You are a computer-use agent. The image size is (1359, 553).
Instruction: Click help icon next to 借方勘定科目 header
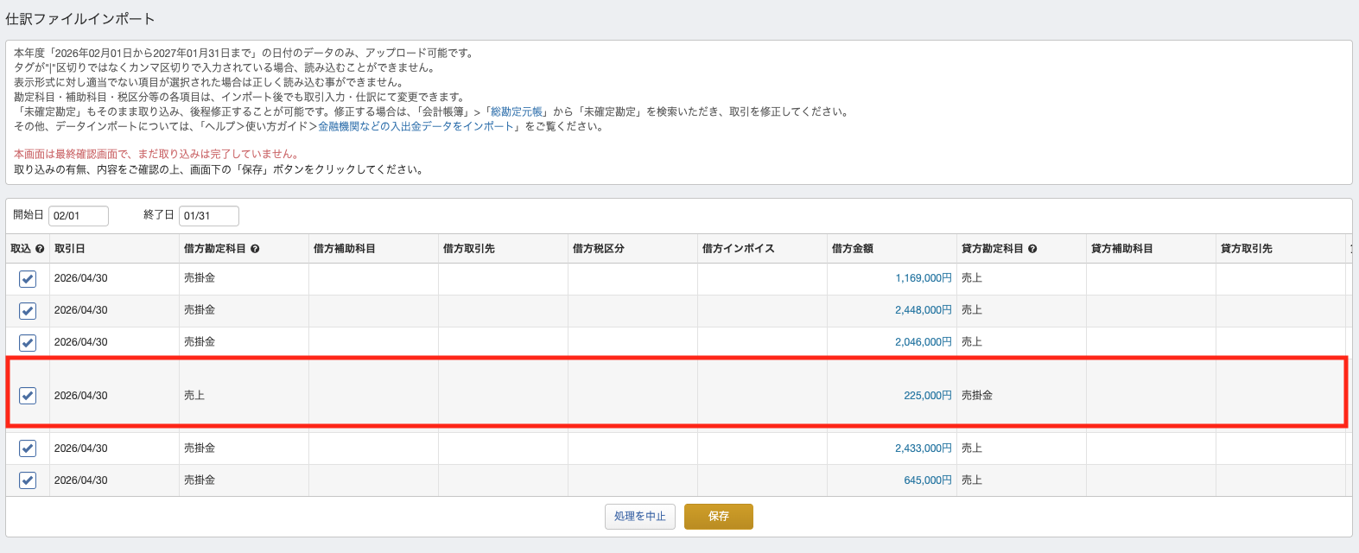click(255, 249)
